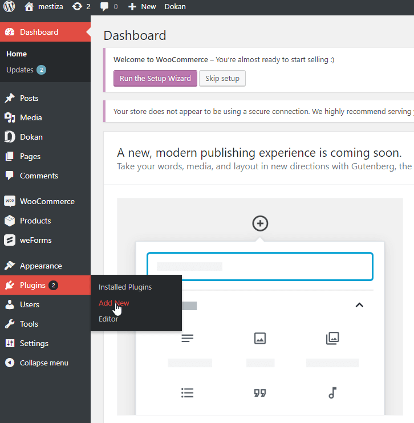This screenshot has width=414, height=423.
Task: Click the 'Welcome to WooCommerce' notice text
Action: click(x=224, y=60)
